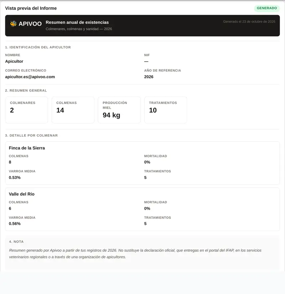Select Finca de la Sierra's colmenas value 8

[10, 162]
